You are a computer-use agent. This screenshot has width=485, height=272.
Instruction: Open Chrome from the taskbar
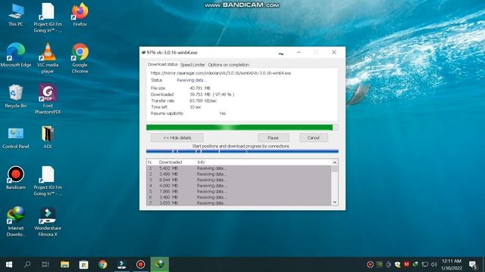103,264
